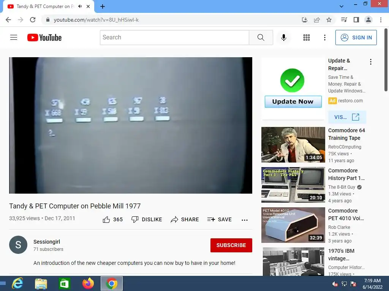The image size is (389, 291).
Task: Open Commodore History Part 1 thumbnail
Action: point(293,185)
